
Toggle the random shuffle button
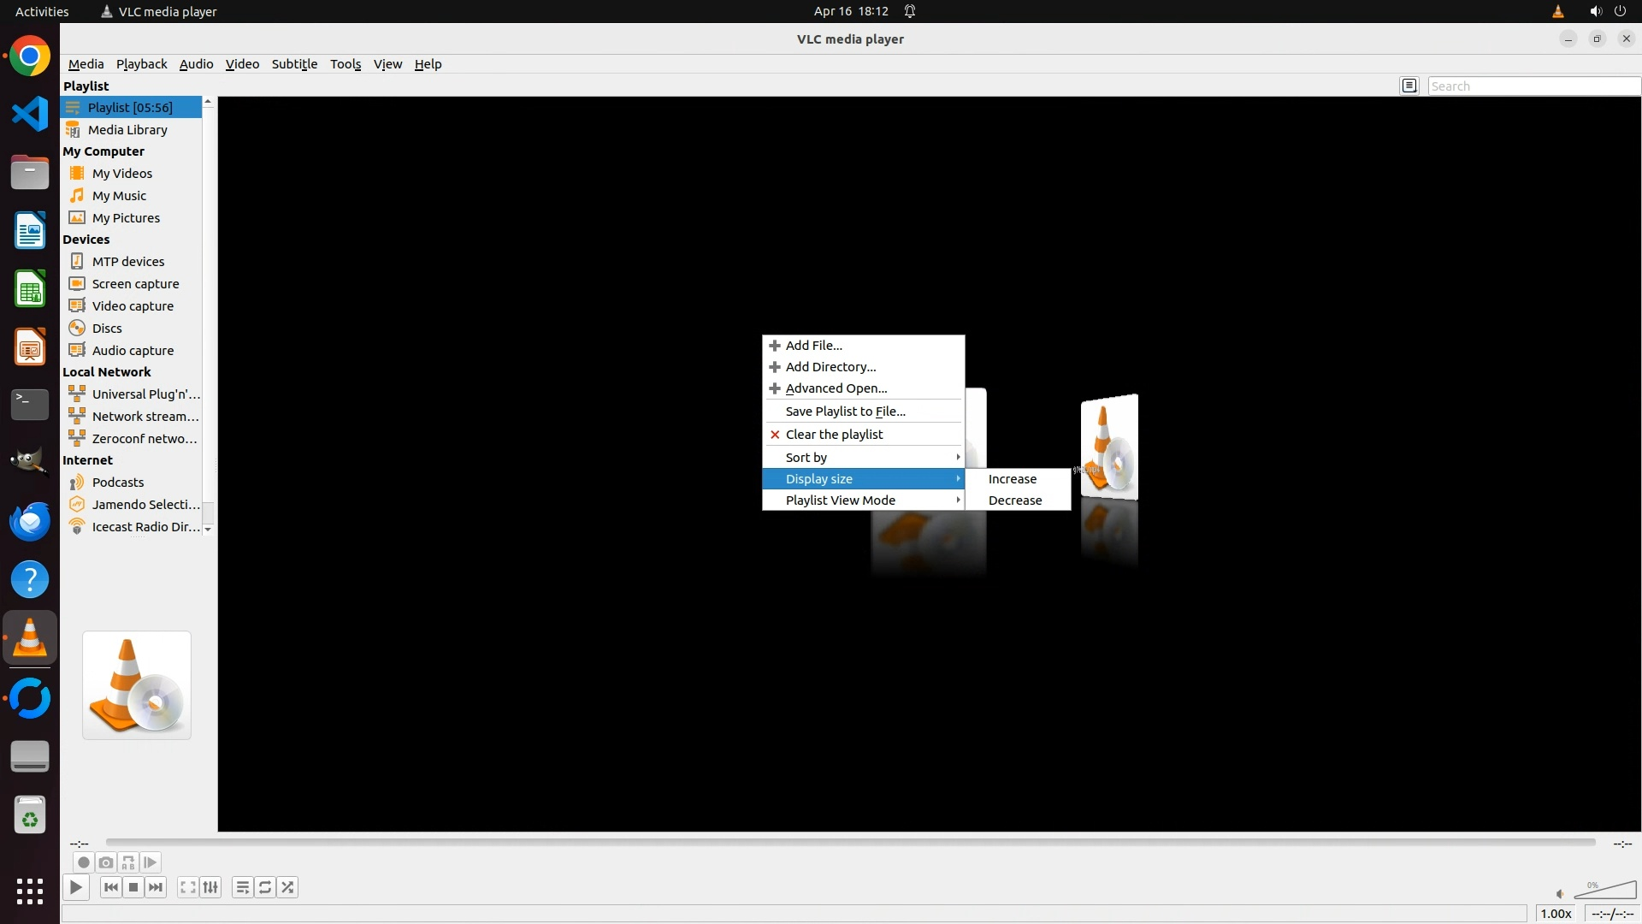tap(287, 887)
